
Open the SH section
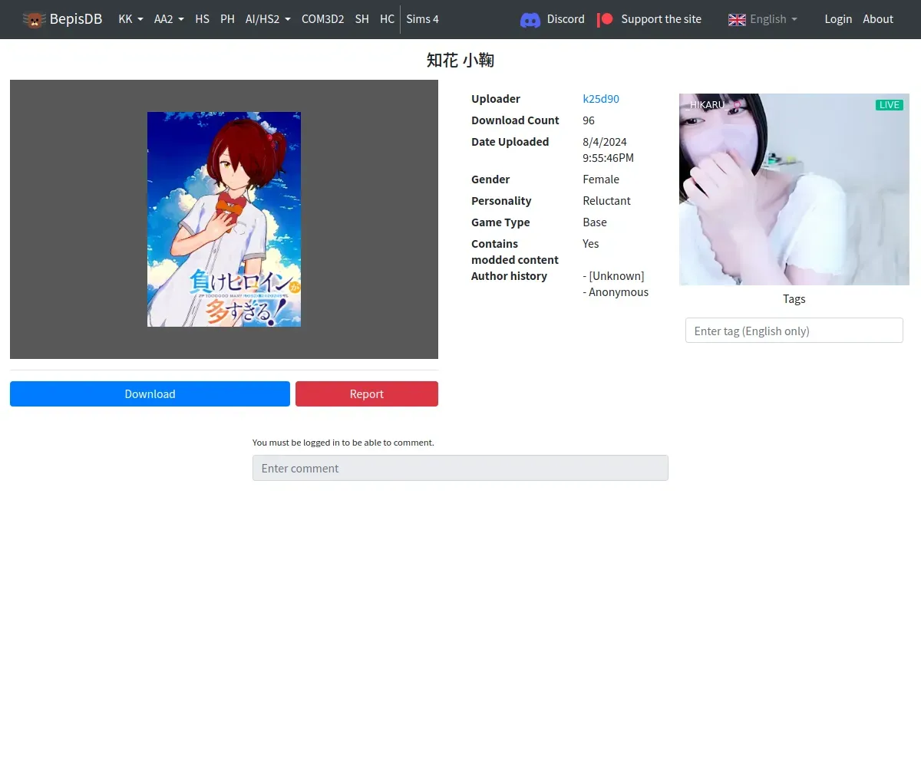point(362,19)
